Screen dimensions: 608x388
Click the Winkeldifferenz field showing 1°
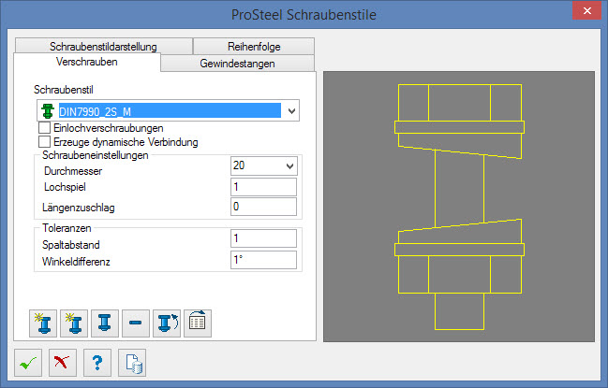[263, 260]
